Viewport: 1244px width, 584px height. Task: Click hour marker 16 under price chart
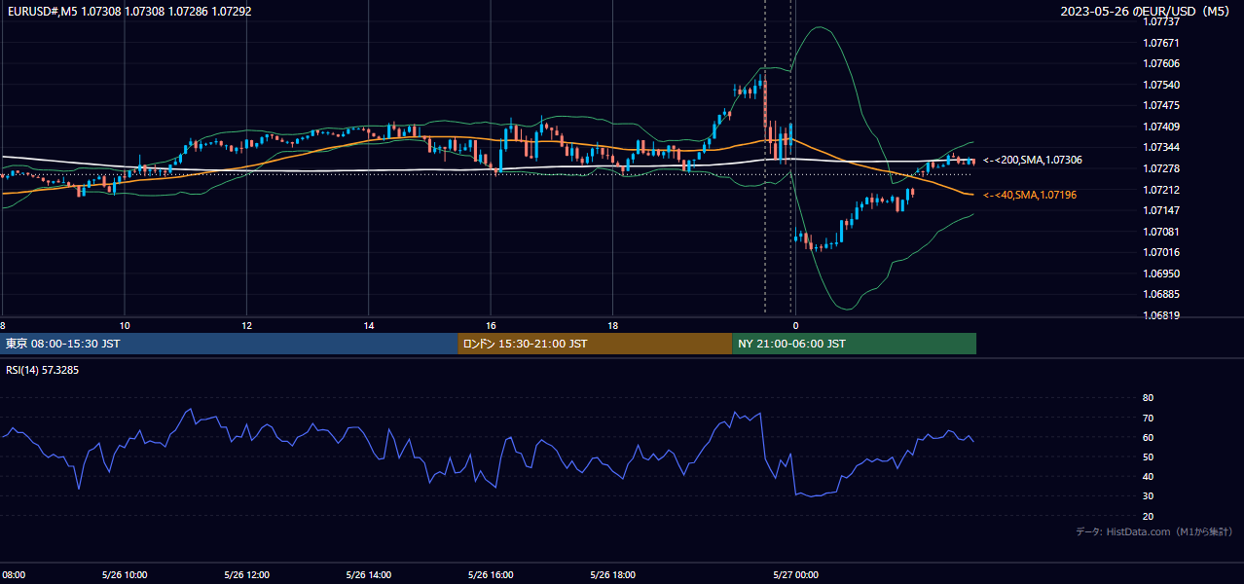pos(491,326)
